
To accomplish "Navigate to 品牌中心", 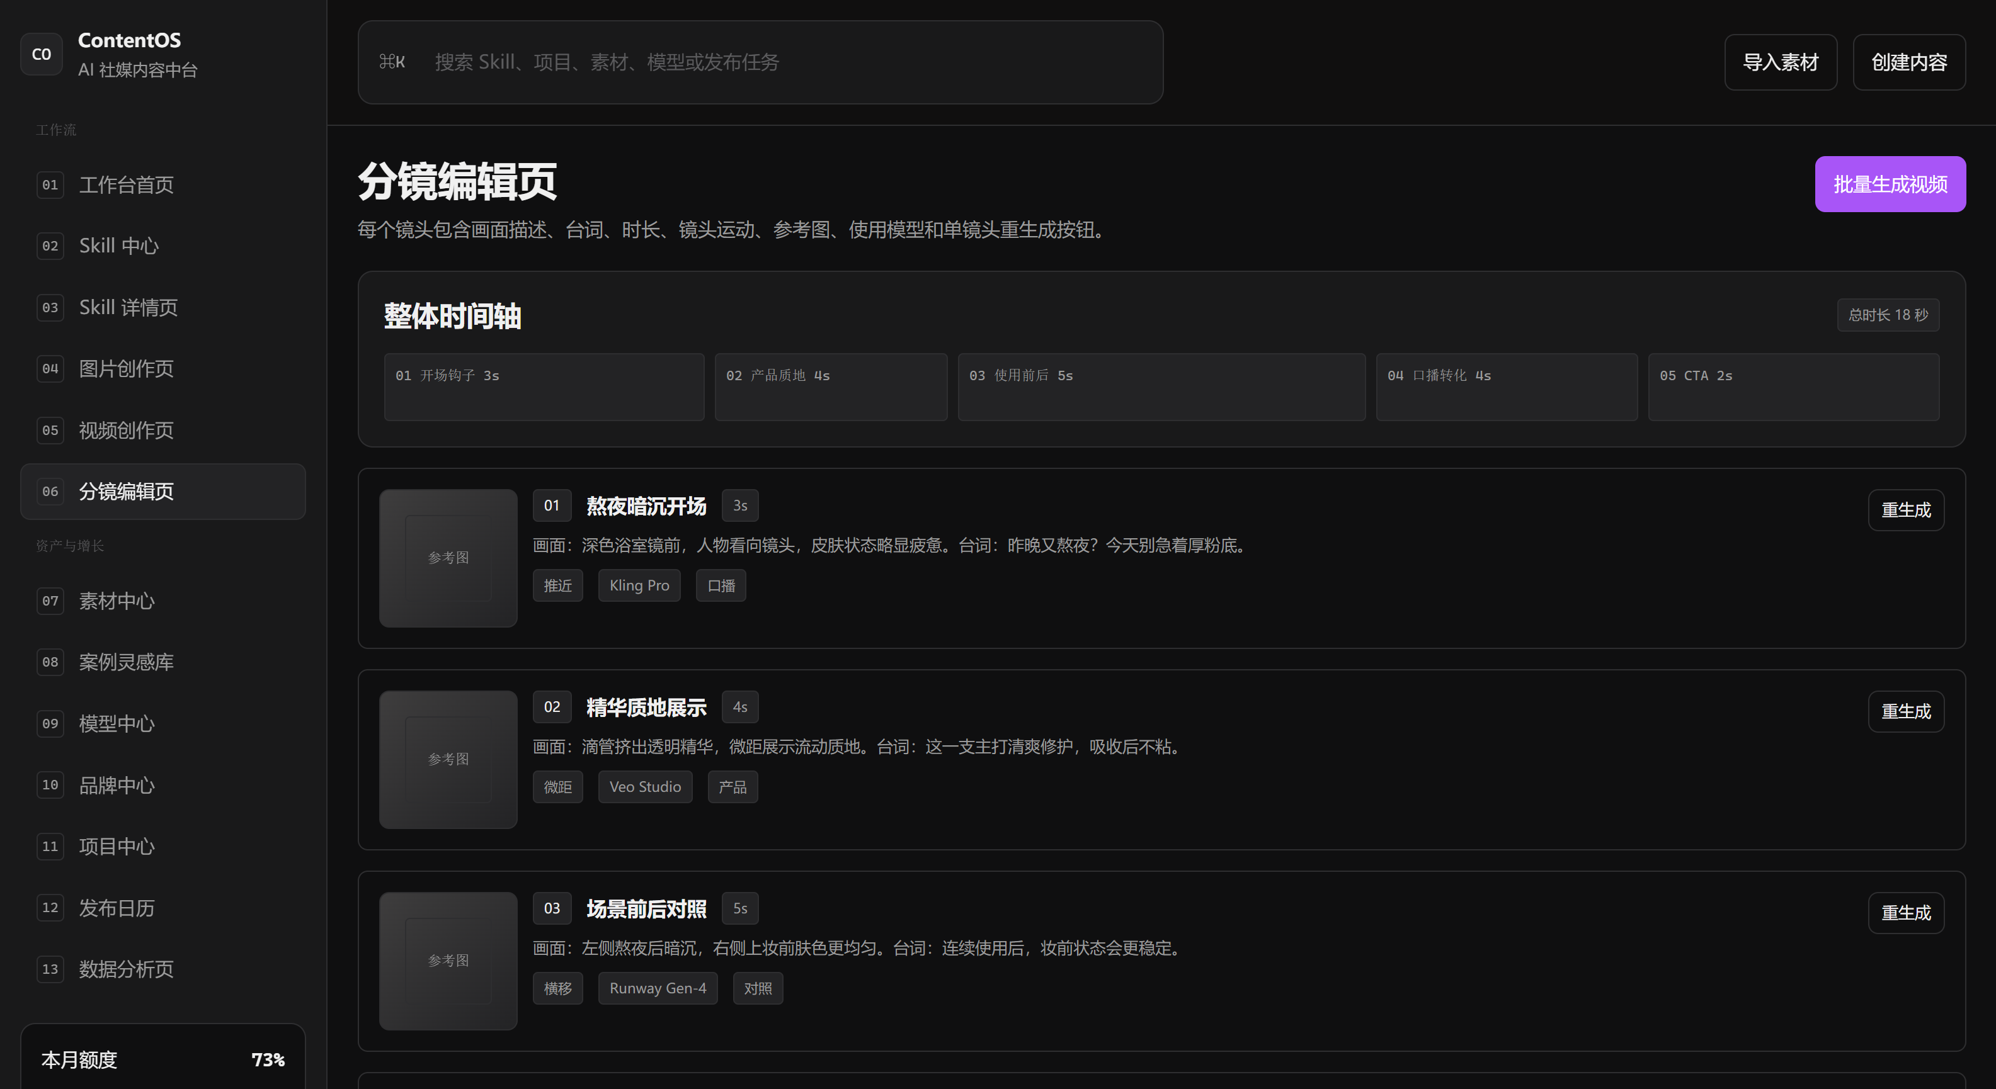I will [x=163, y=786].
